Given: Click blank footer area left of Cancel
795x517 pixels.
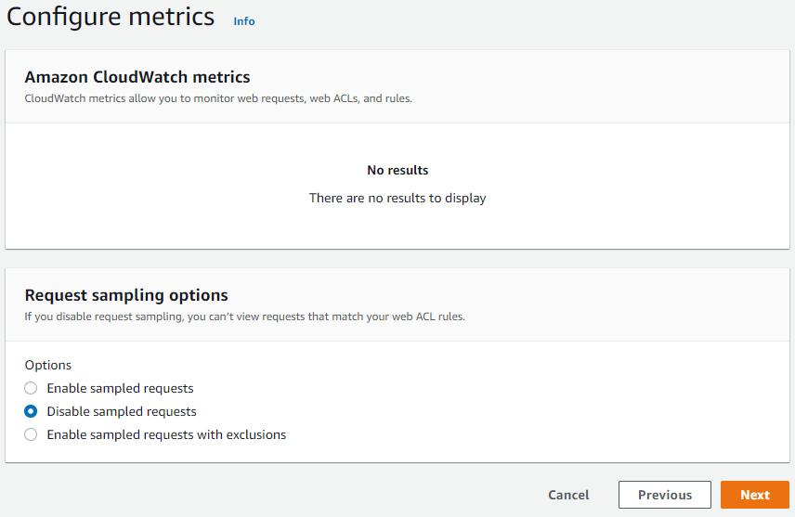Looking at the screenshot, I should pyautogui.click(x=279, y=495).
